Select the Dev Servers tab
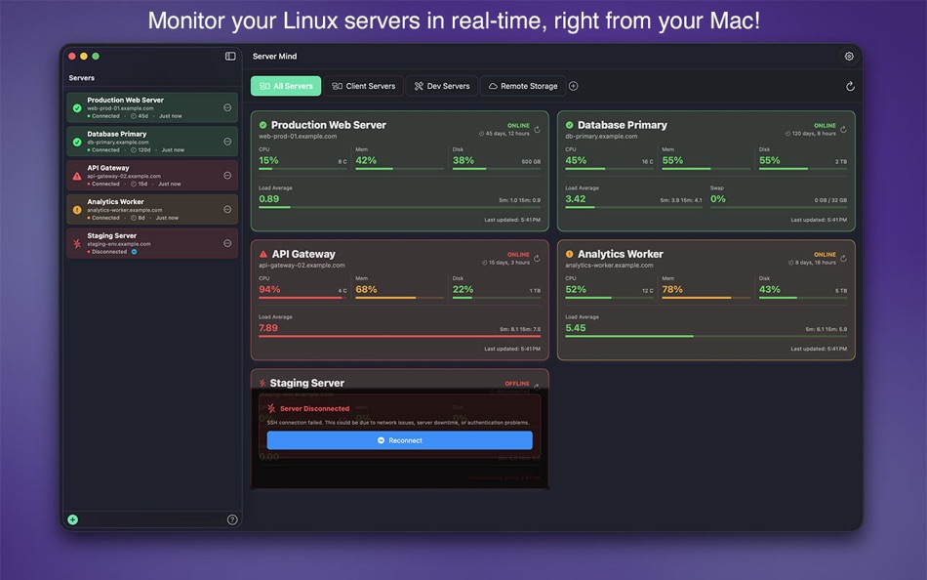Viewport: 927px width, 580px height. pos(442,86)
